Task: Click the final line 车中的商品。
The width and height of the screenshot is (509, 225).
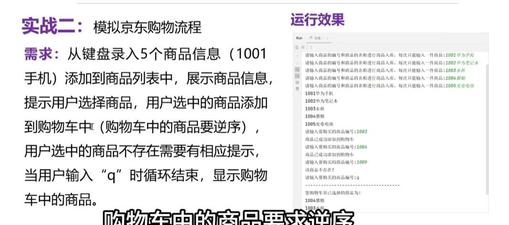Action: [x=61, y=200]
